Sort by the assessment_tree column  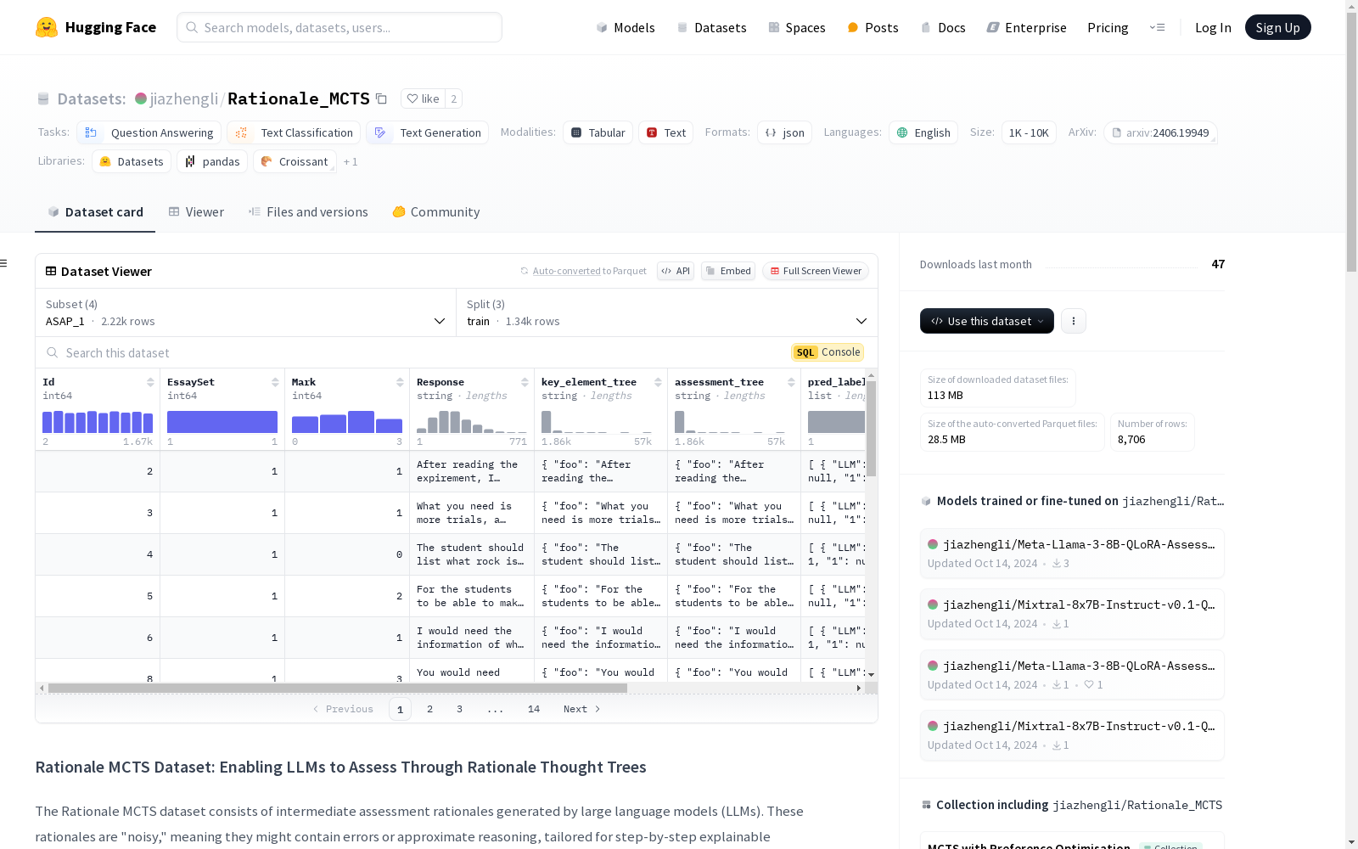[791, 382]
